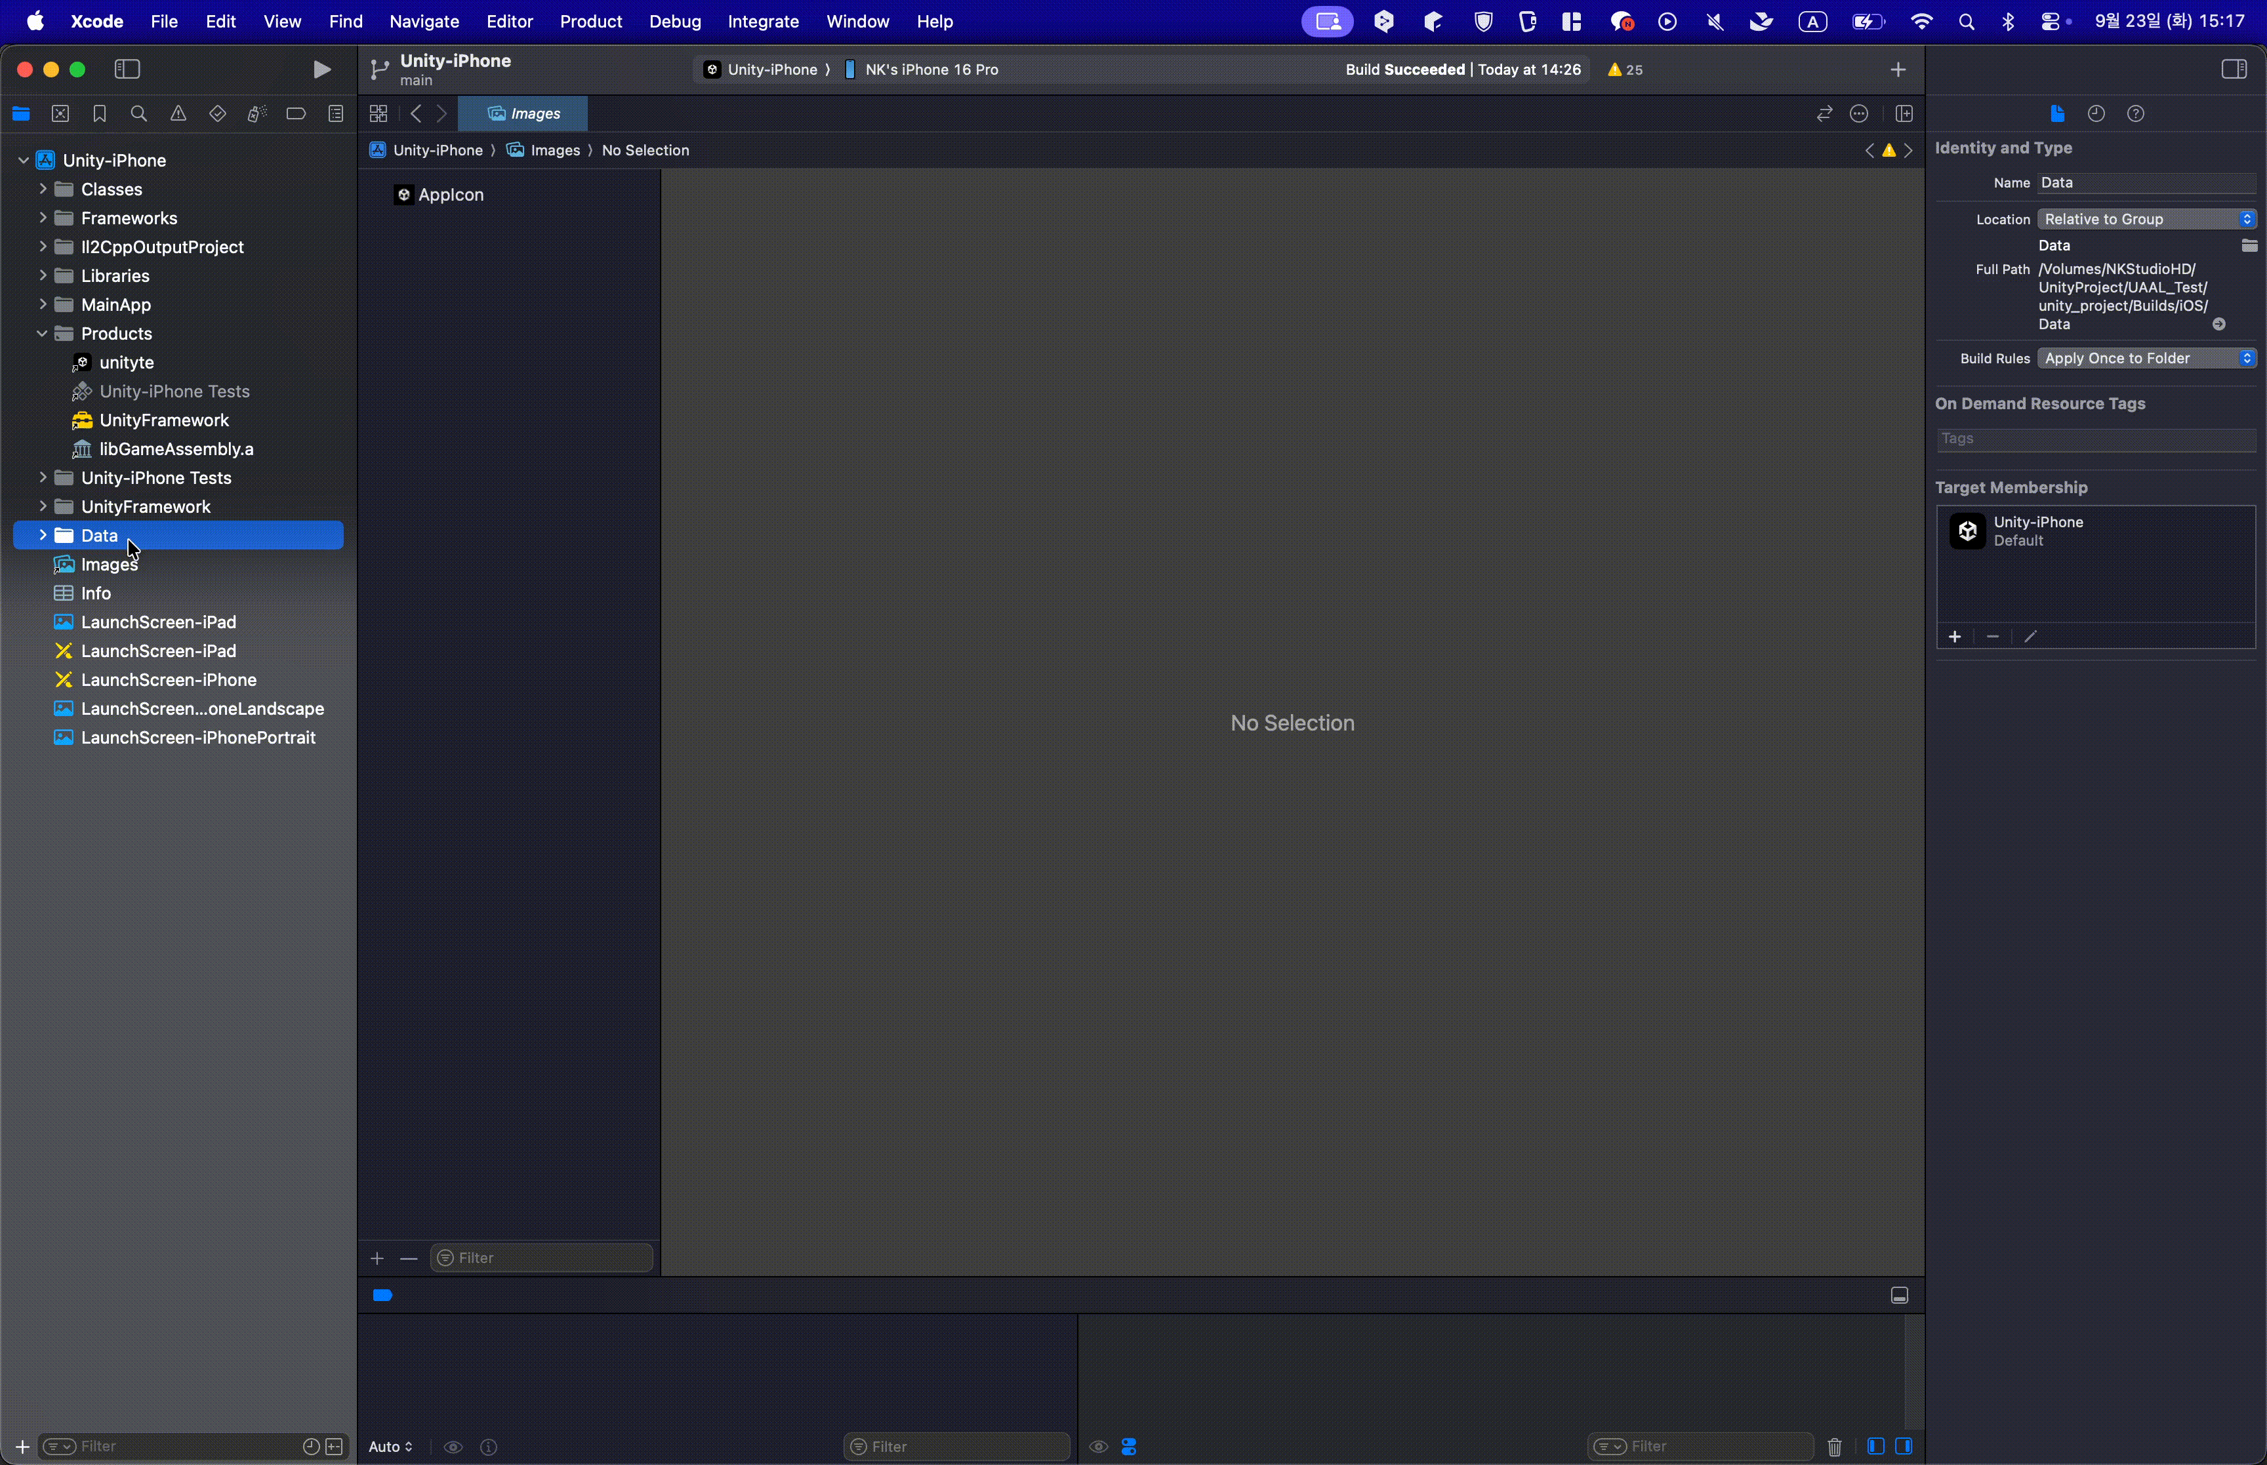The image size is (2267, 1465).
Task: Hide the debug area panel
Action: (x=1899, y=1296)
